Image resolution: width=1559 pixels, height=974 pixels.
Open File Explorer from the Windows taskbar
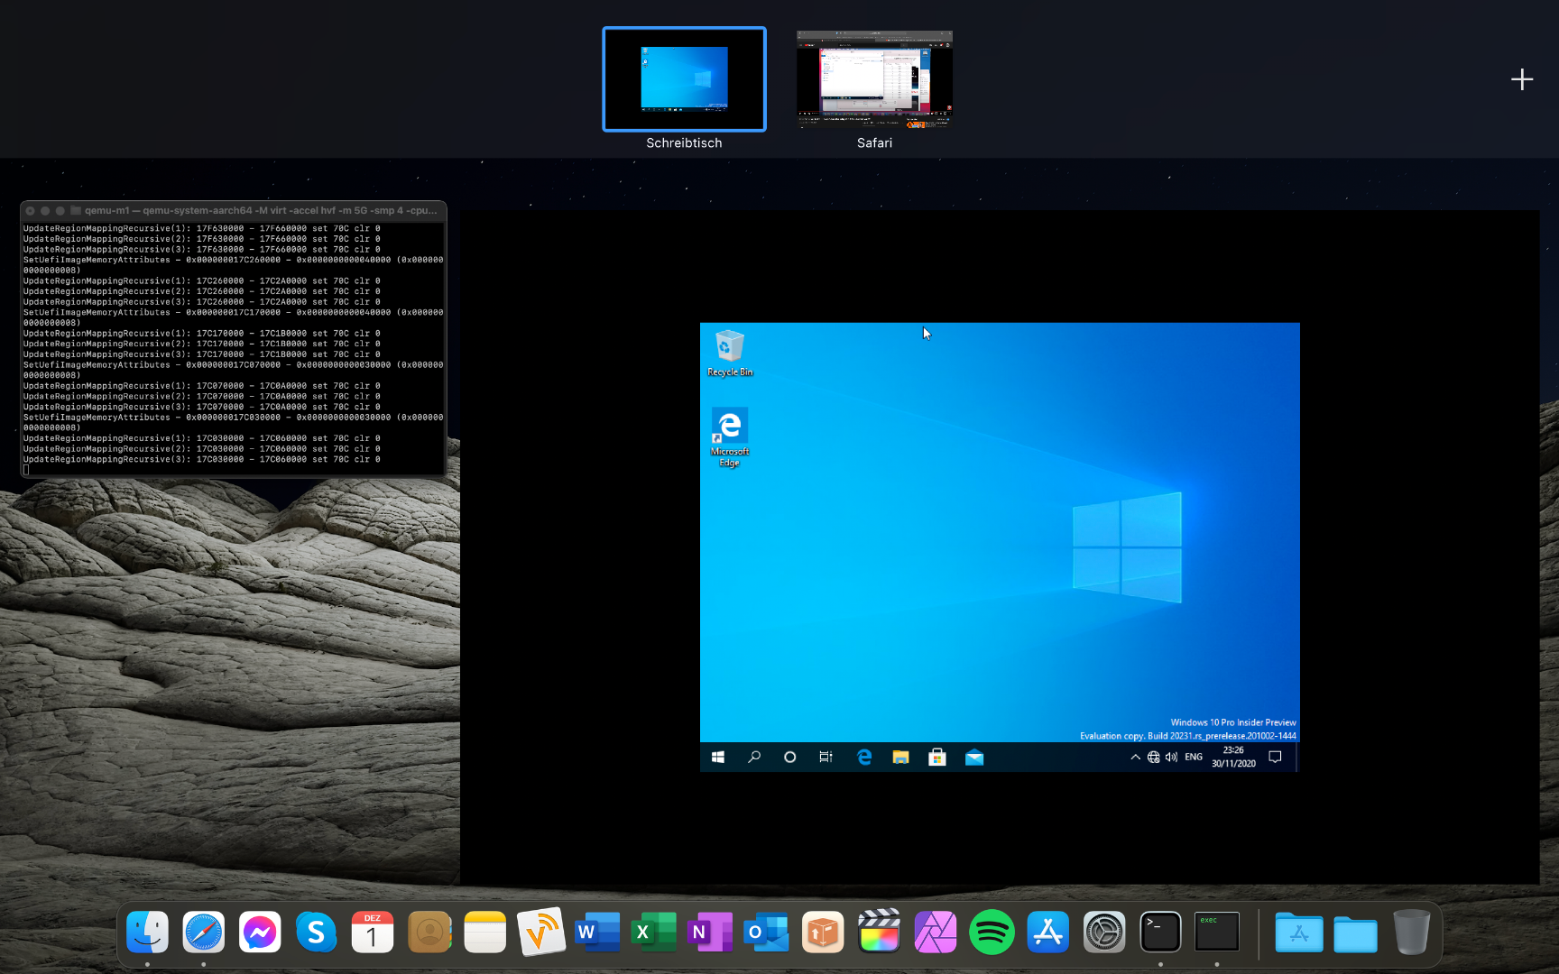pyautogui.click(x=900, y=758)
